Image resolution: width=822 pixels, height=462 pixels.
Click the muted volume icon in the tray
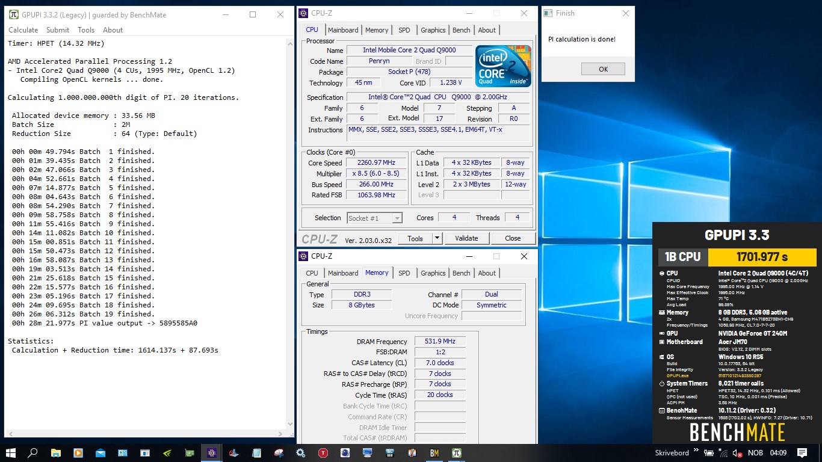pos(737,453)
